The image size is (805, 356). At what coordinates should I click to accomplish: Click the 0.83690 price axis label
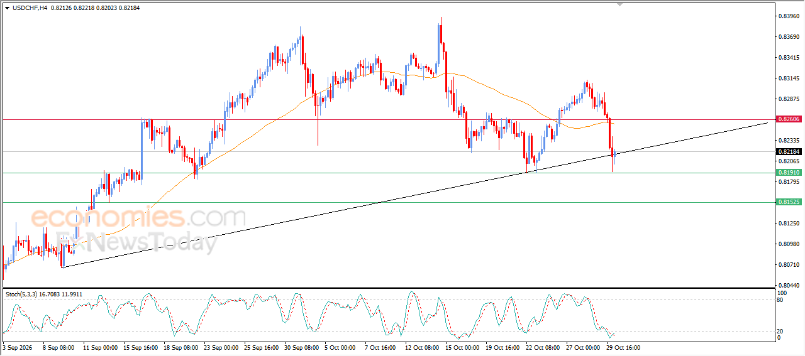click(x=789, y=36)
